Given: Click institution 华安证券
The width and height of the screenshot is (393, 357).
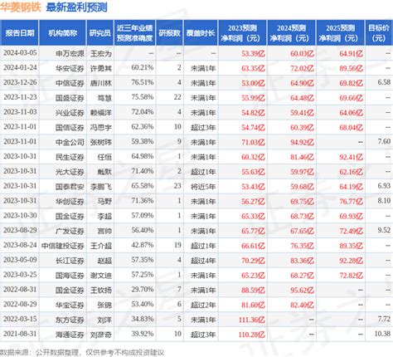Looking at the screenshot, I should click(x=70, y=68).
